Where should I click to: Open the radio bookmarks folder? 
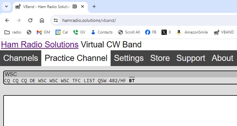13,32
